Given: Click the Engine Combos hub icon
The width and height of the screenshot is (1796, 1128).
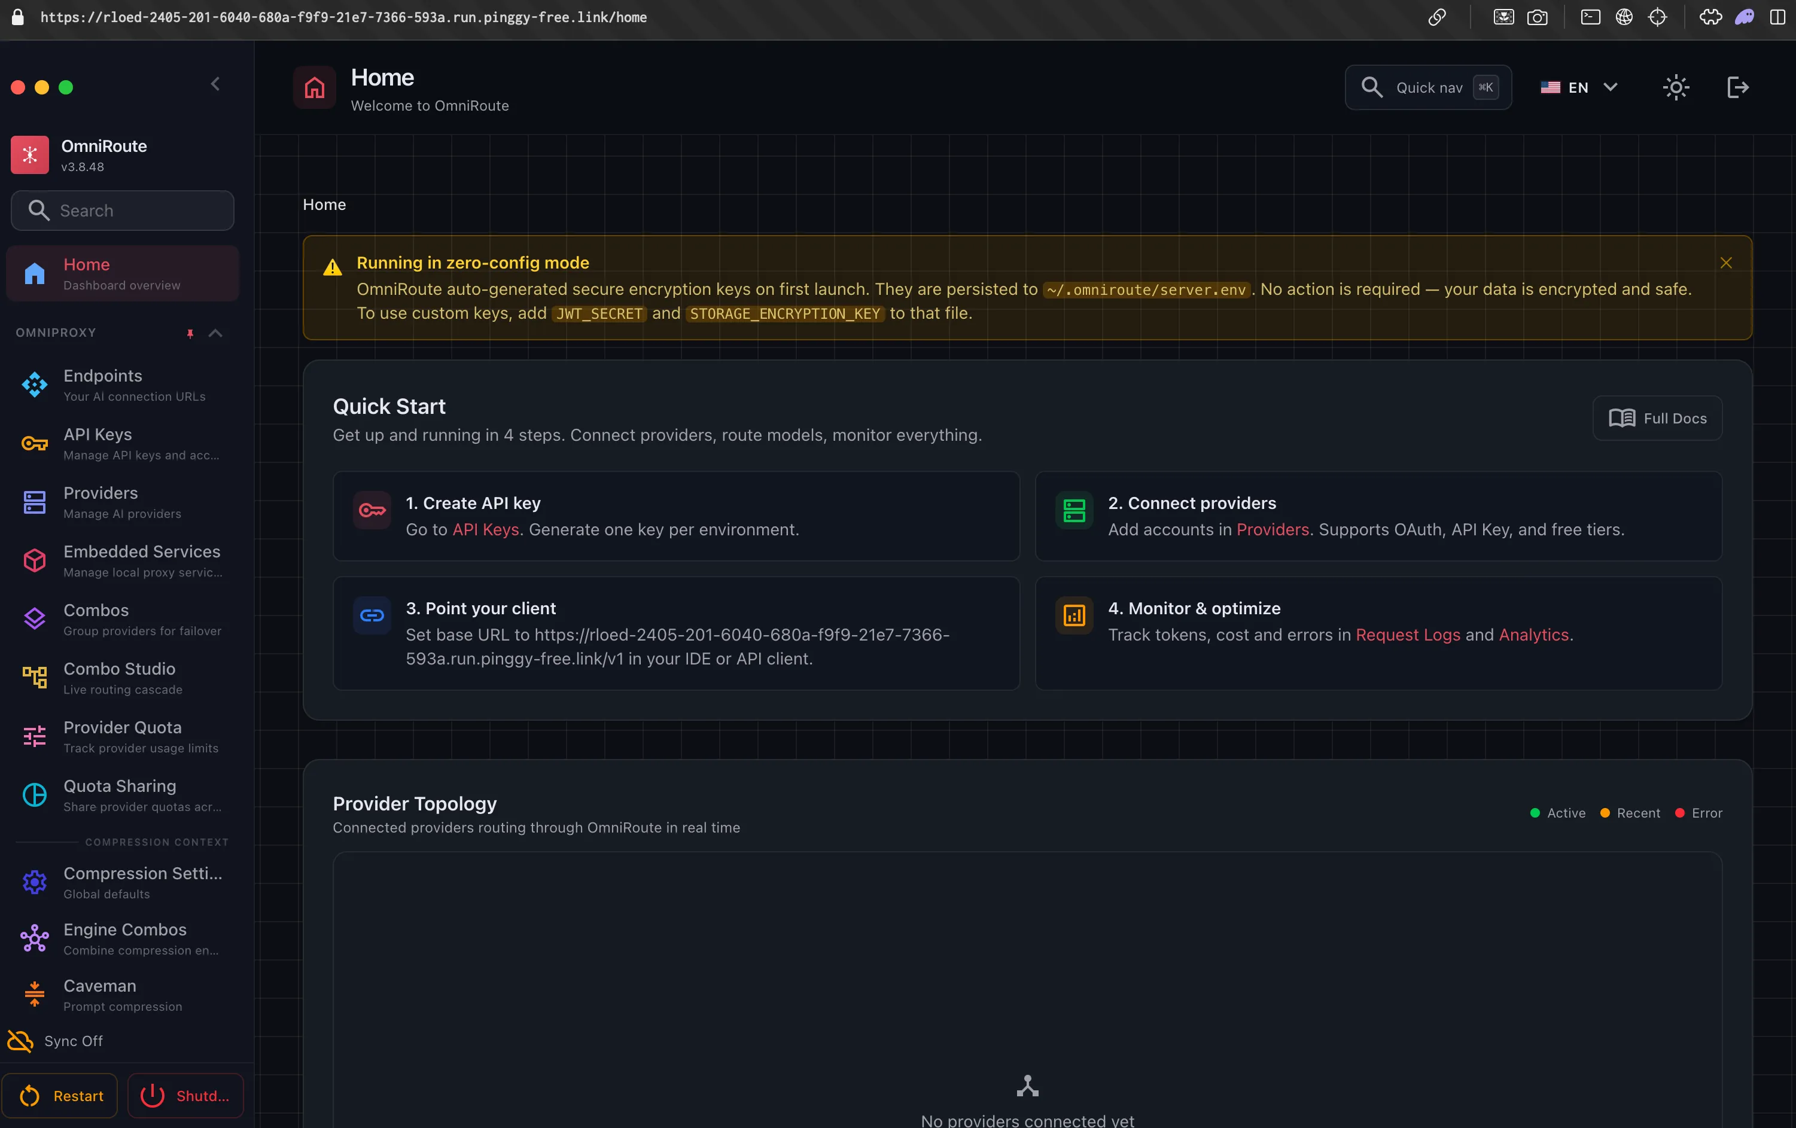Looking at the screenshot, I should tap(34, 938).
